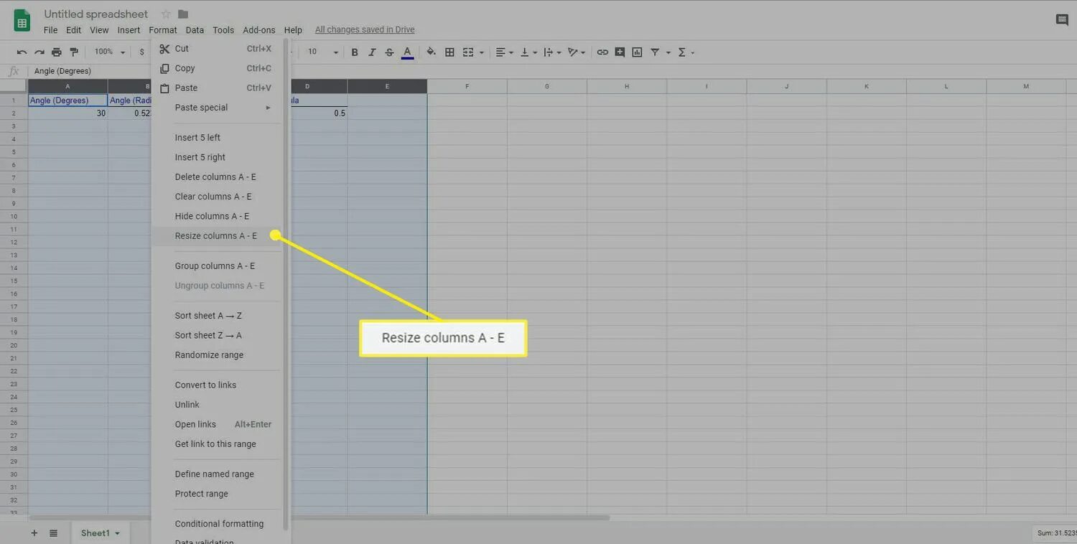Screen dimensions: 1077x544
Task: Click the Insert chart icon
Action: 637,52
